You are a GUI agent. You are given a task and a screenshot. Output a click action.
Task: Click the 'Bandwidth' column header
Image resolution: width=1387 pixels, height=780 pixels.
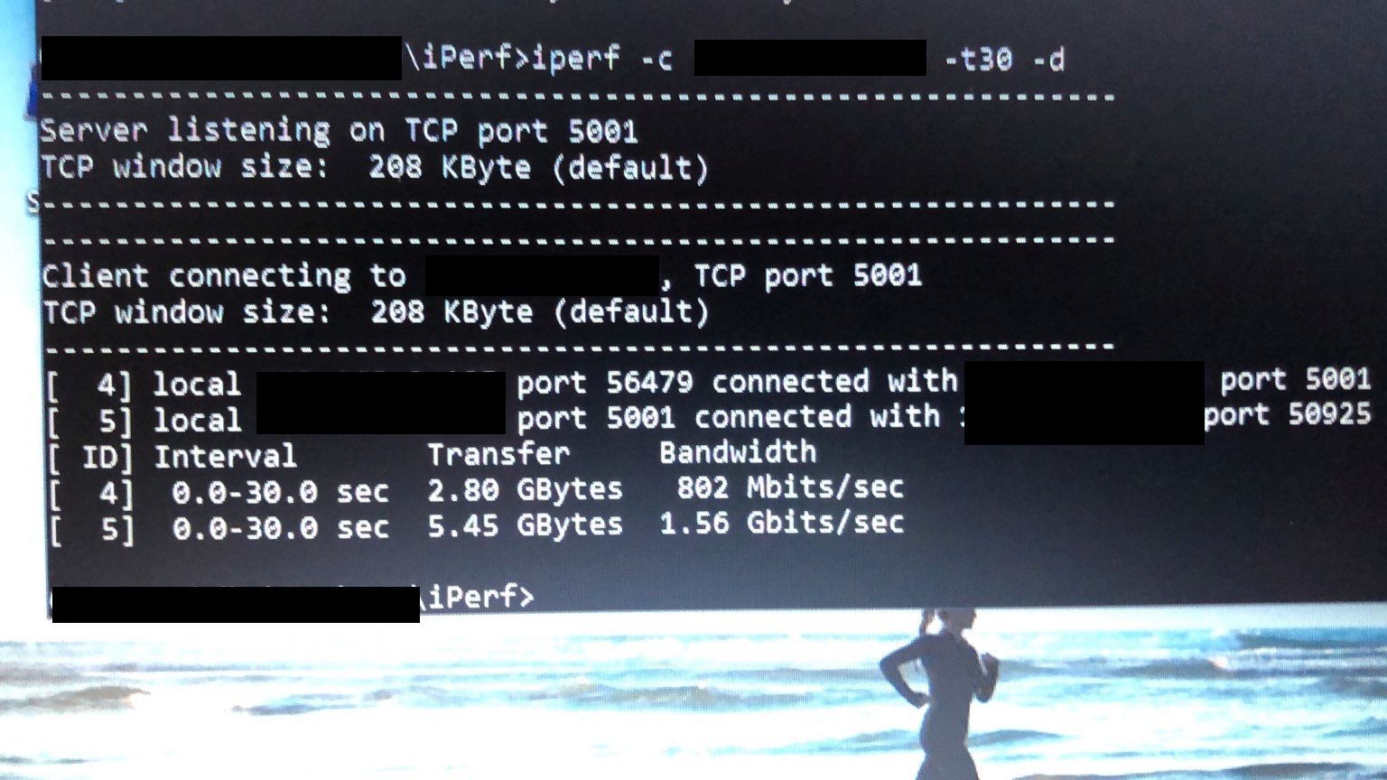[738, 452]
